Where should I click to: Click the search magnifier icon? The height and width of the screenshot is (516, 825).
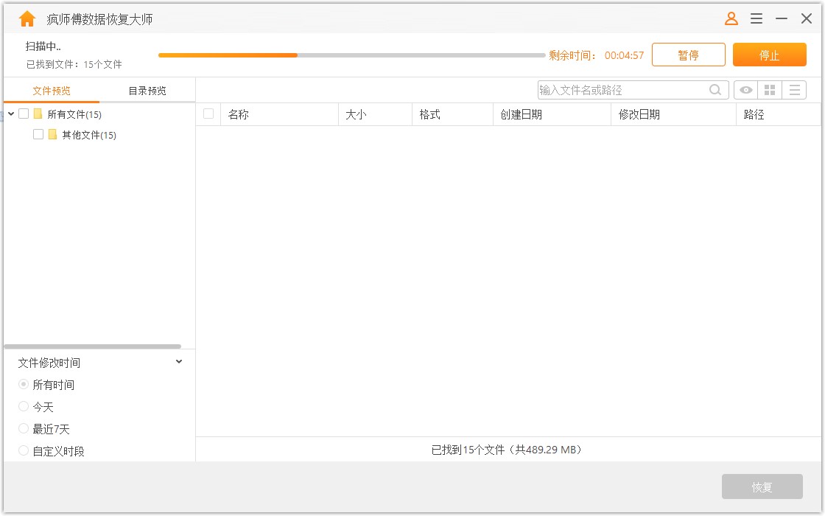click(715, 90)
